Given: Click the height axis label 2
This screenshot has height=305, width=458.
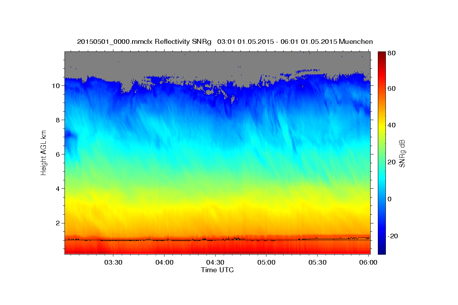Looking at the screenshot, I should click(x=58, y=223).
